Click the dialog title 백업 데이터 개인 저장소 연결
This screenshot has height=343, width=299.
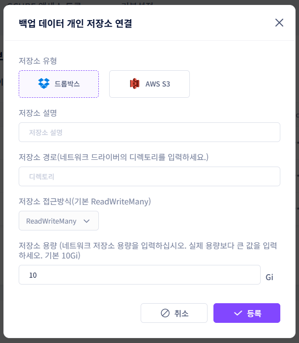click(76, 23)
